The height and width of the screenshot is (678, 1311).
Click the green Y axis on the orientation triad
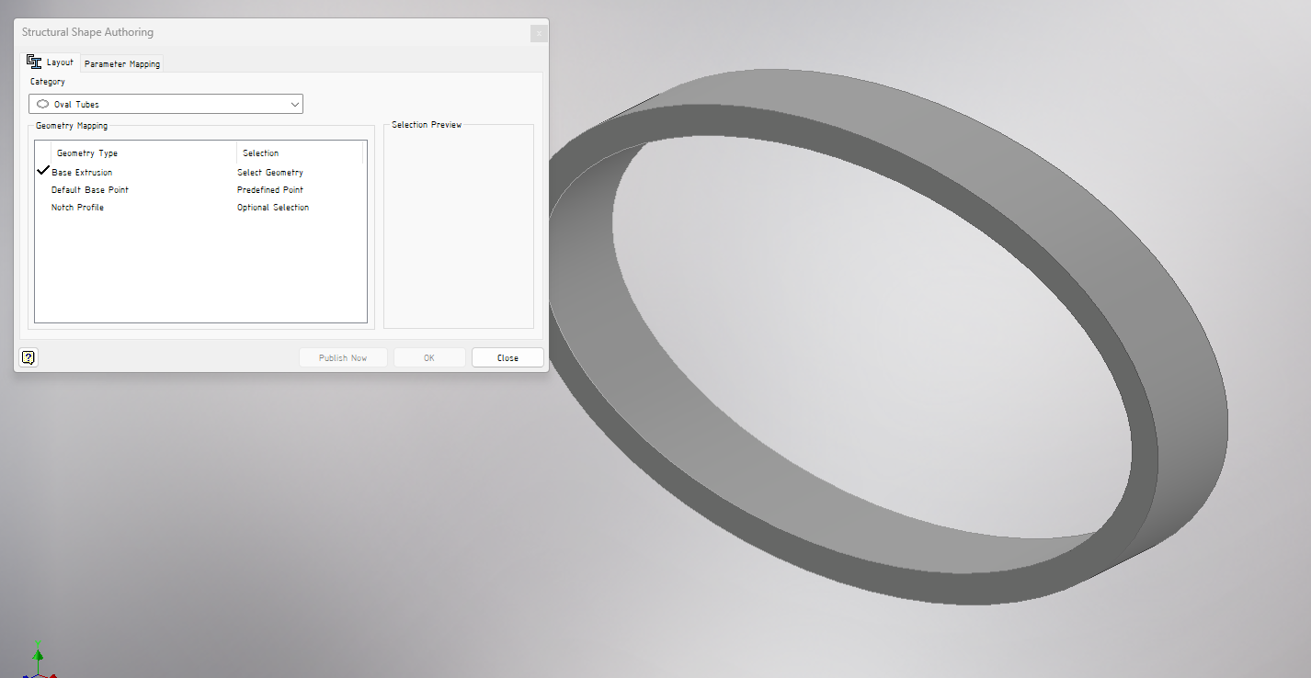coord(38,655)
